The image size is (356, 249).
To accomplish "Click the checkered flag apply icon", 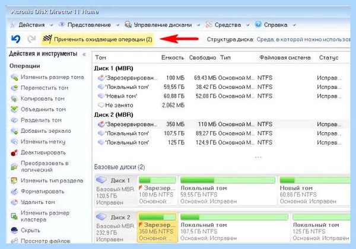I will pos(47,39).
